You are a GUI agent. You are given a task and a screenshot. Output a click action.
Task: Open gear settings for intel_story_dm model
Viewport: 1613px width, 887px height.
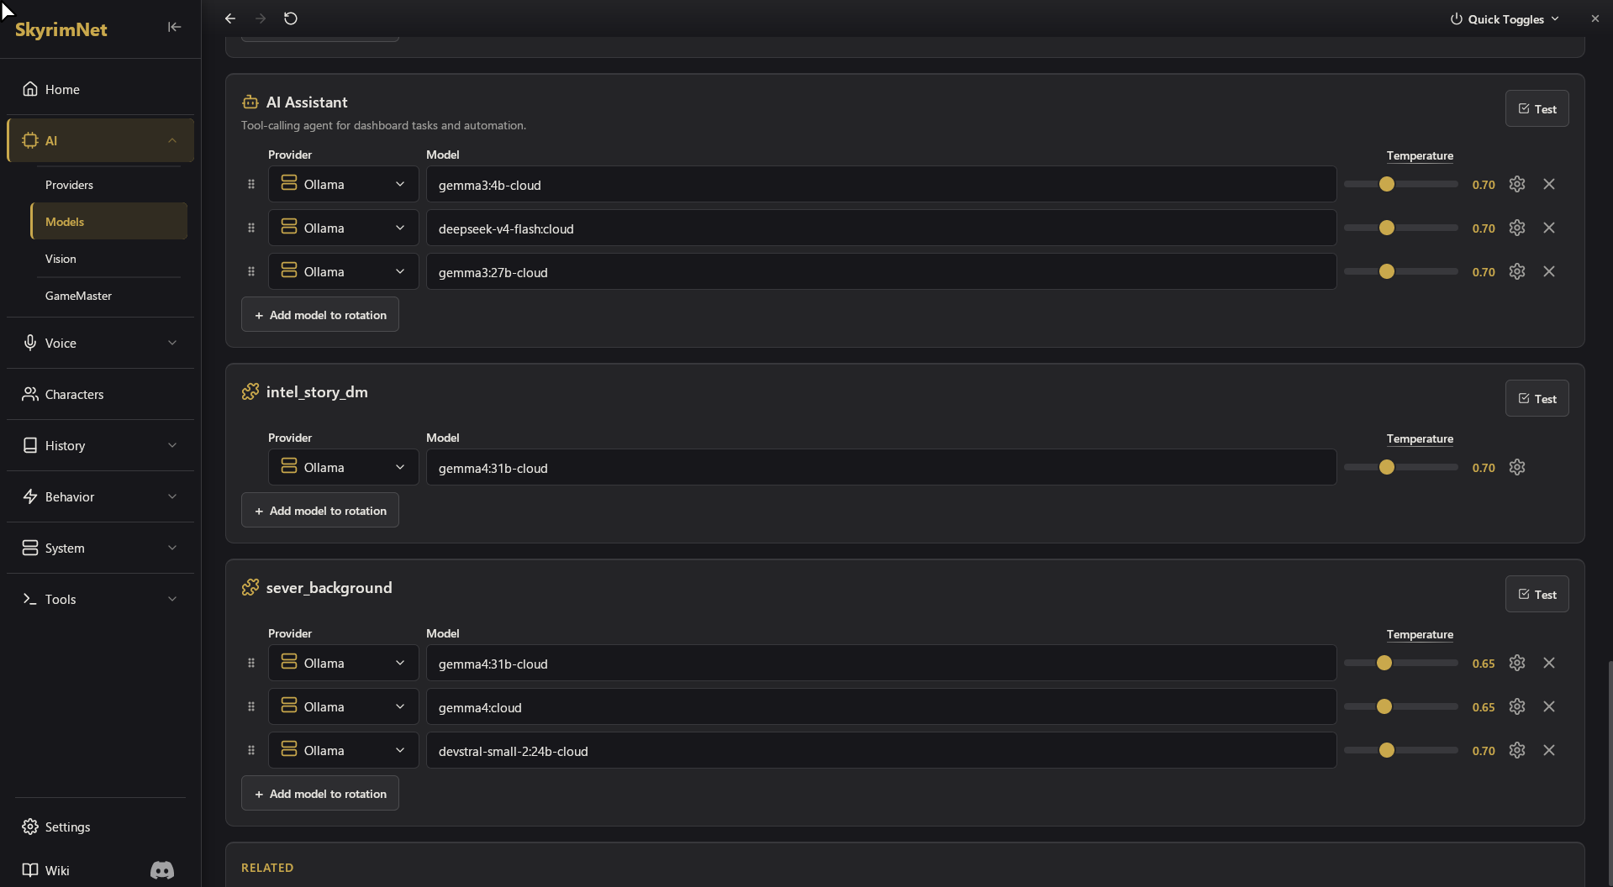(1516, 467)
